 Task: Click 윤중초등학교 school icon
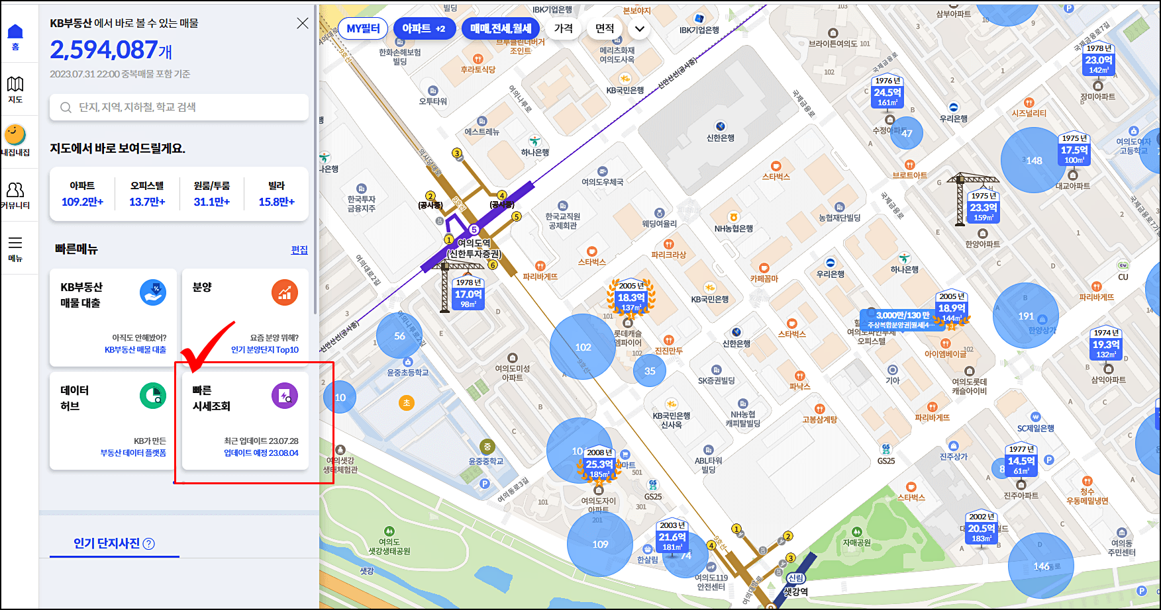point(408,362)
